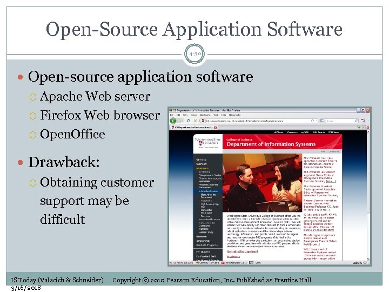Maximize the Firefox window
This screenshot has height=292, width=389.
tap(363, 110)
